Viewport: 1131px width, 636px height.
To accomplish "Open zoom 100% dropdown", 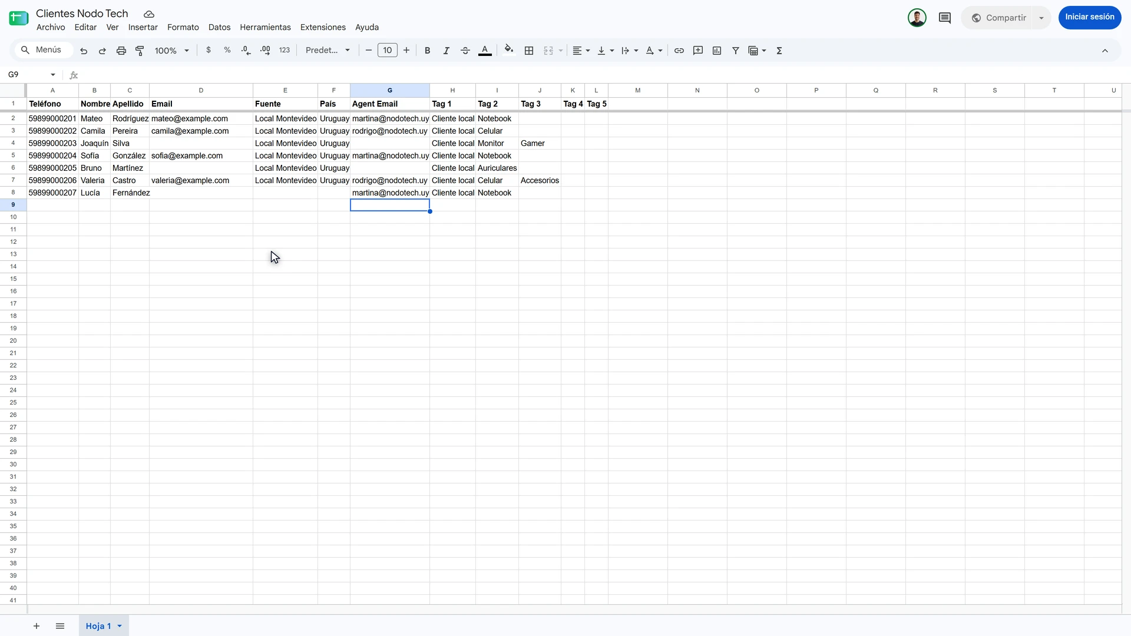I will click(x=171, y=51).
